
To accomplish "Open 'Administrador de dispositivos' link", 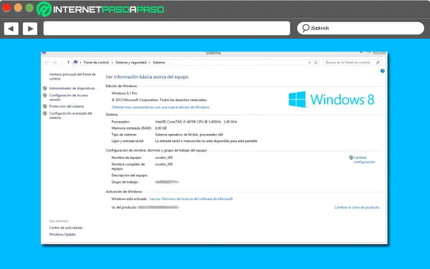I will coord(72,88).
